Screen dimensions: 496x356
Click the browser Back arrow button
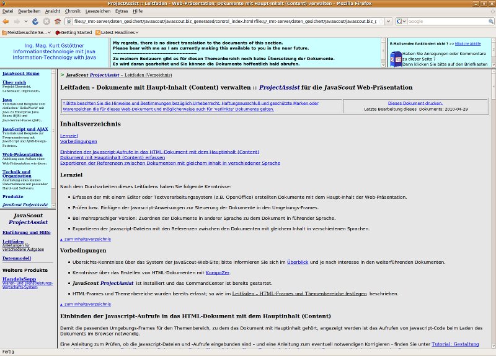[x=6, y=21]
